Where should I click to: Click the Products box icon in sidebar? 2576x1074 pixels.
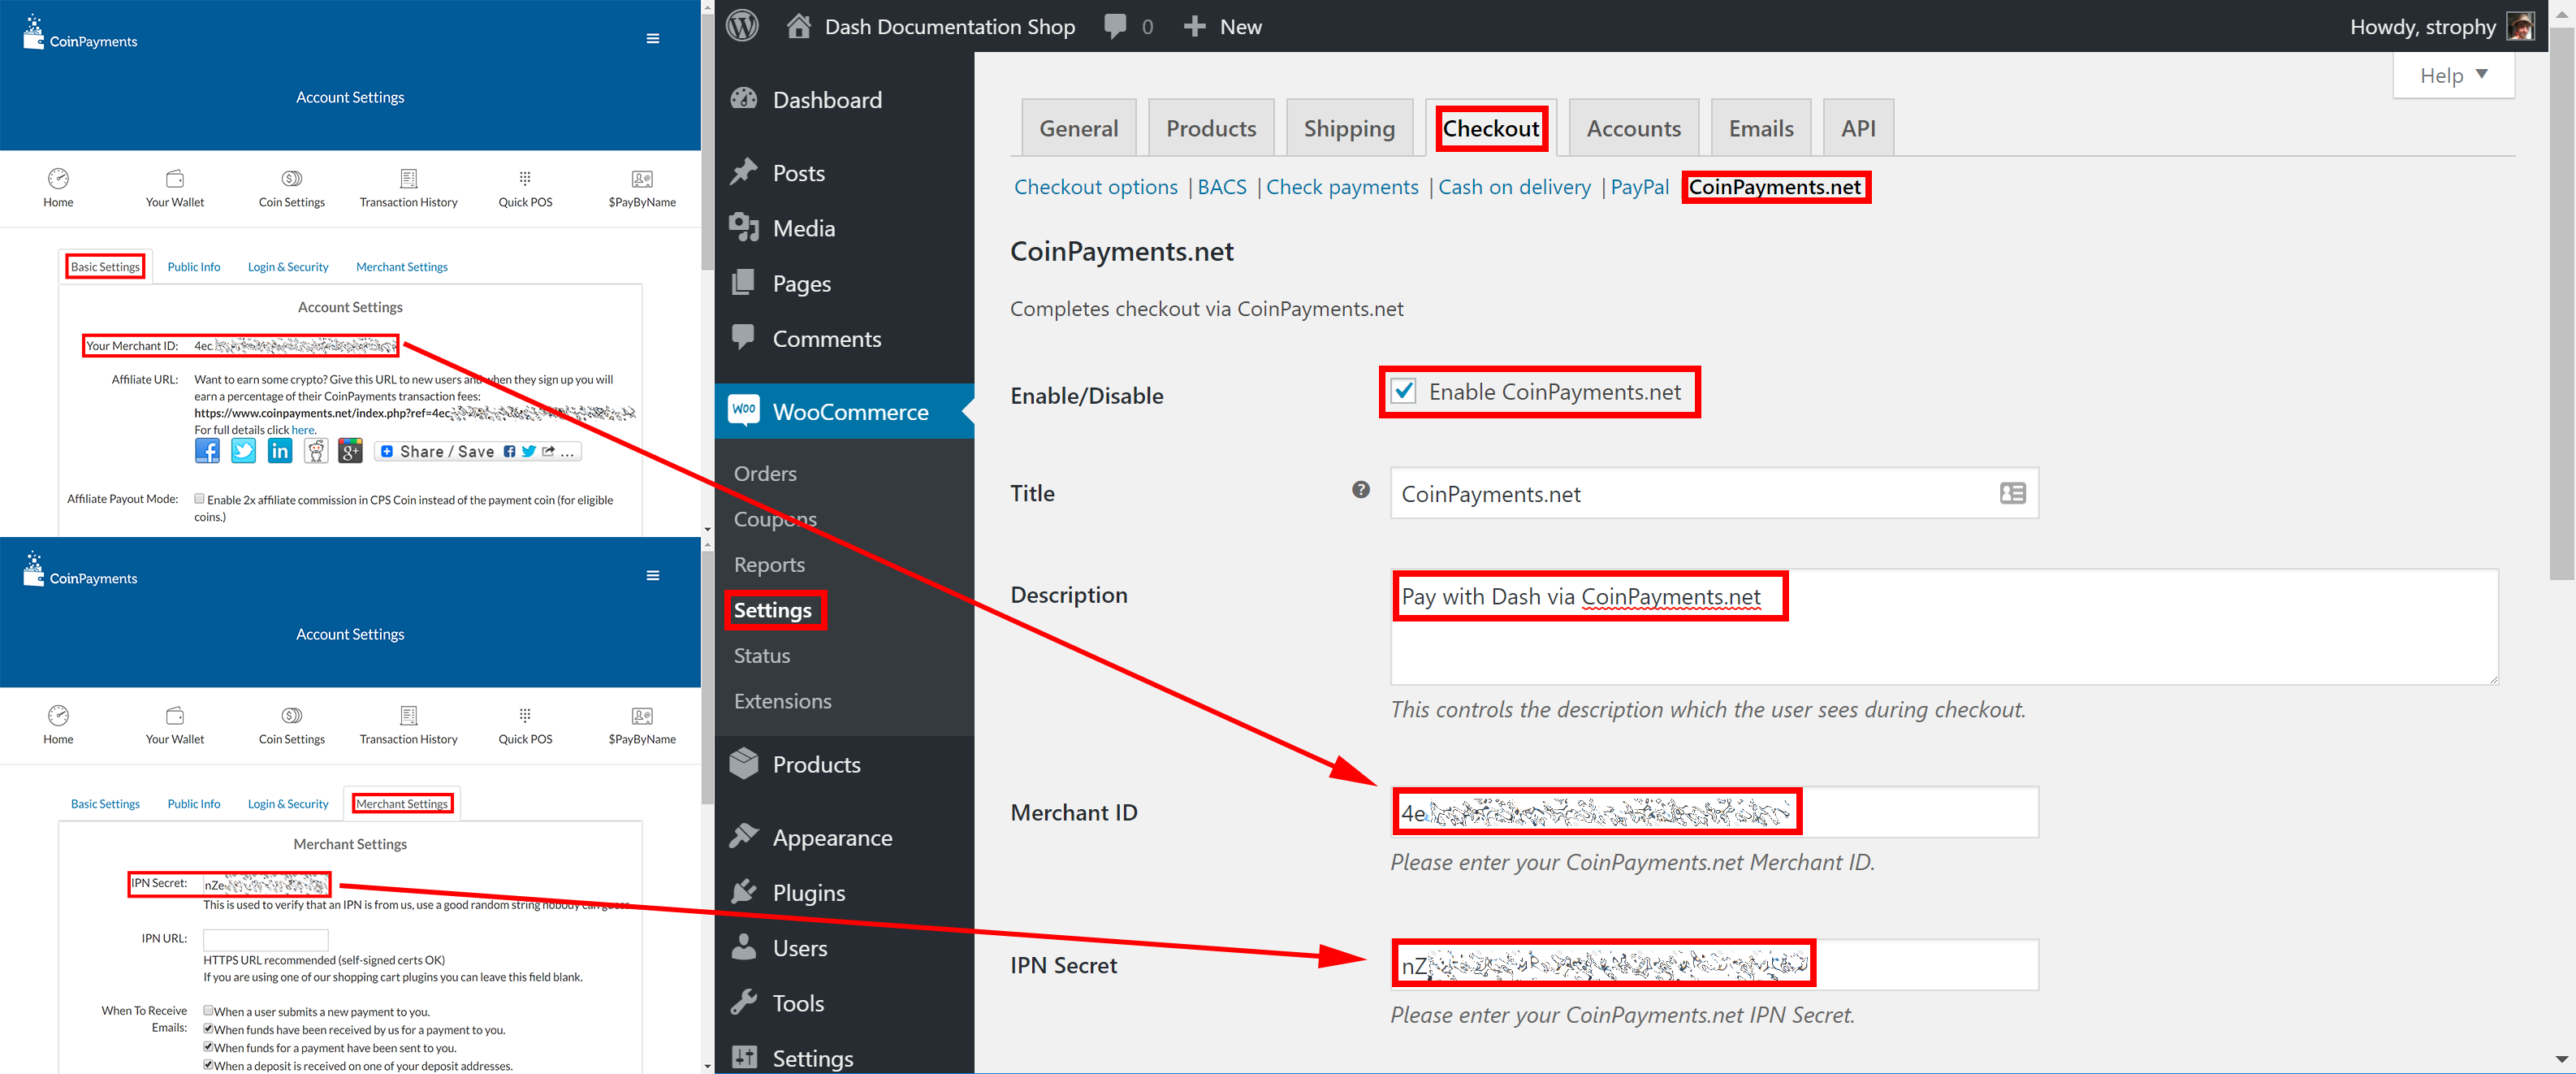tap(744, 764)
